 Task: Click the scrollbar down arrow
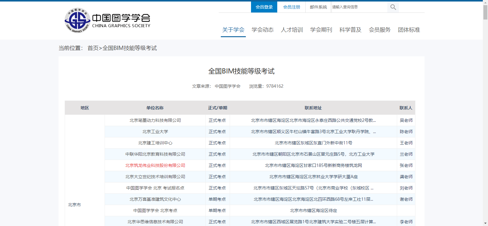click(x=485, y=223)
